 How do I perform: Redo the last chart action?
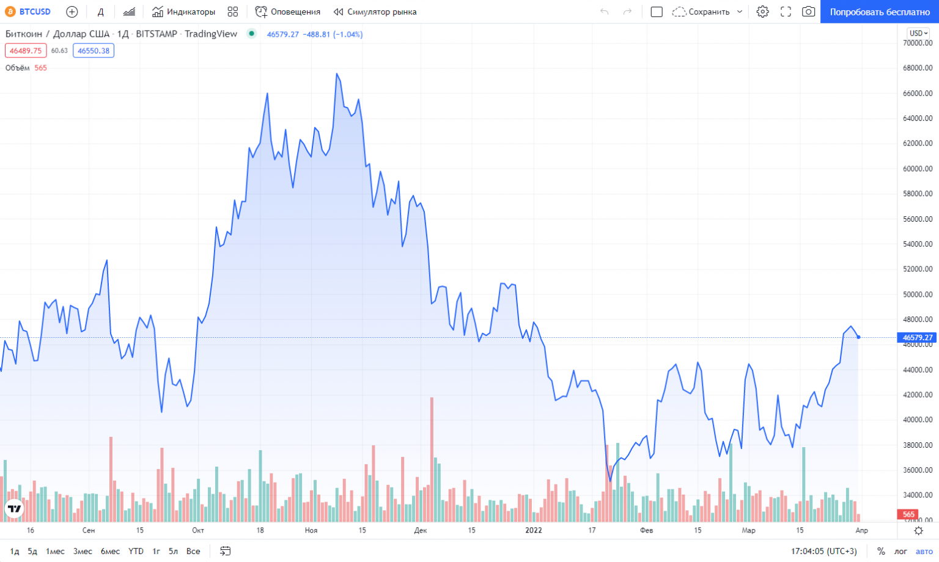627,12
